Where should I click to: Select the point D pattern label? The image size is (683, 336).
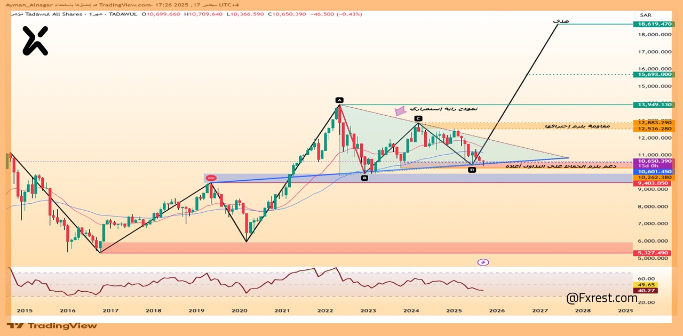(472, 170)
